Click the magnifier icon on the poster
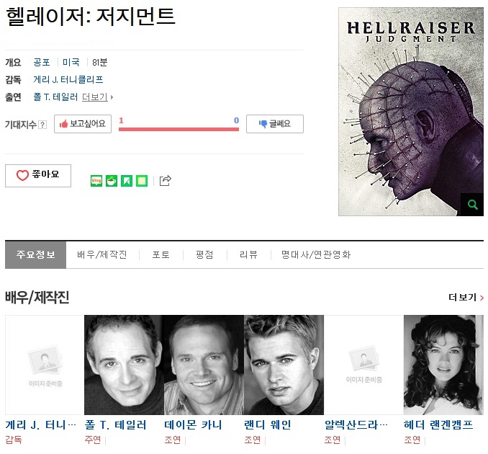This screenshot has width=488, height=454. point(472,205)
